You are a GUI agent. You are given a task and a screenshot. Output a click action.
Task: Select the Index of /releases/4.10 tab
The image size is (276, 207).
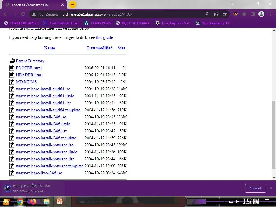[x=33, y=5]
